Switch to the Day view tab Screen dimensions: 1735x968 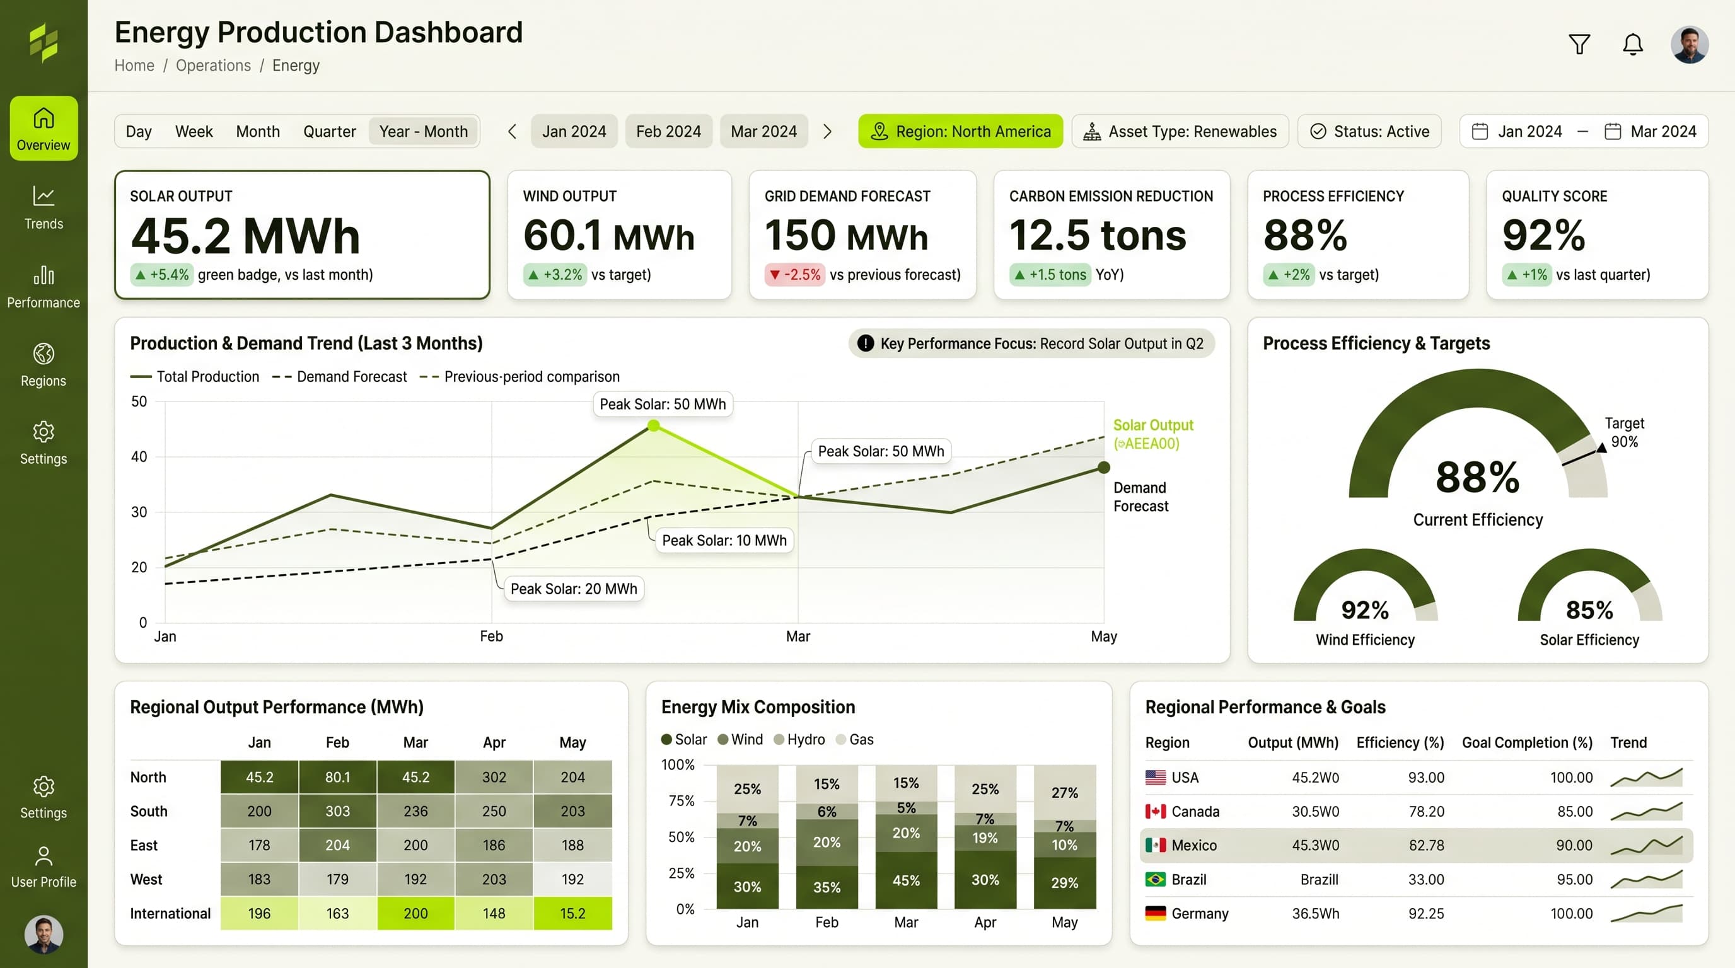139,131
